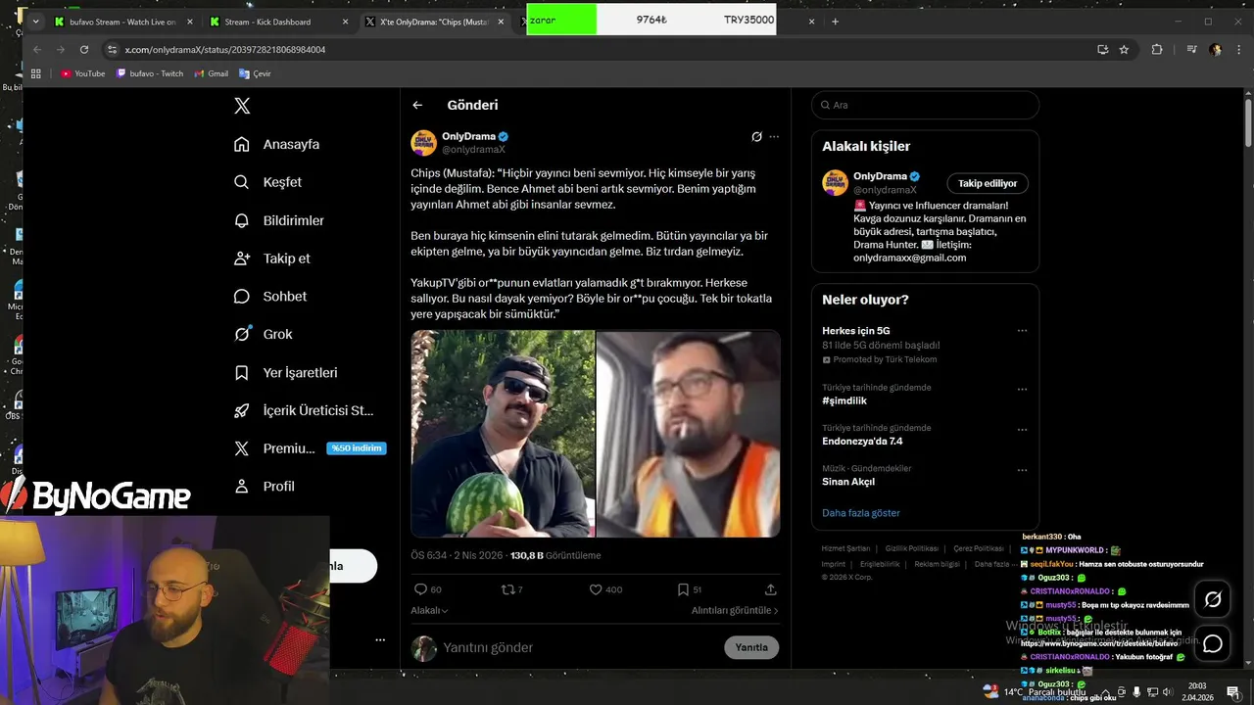Expand Daha fazla footer links
The width and height of the screenshot is (1254, 705).
[x=997, y=564]
